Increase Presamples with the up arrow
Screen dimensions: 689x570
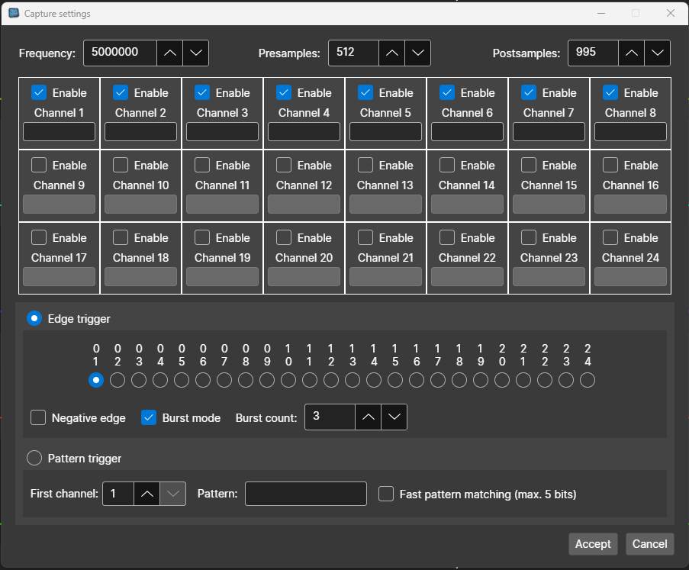coord(391,53)
